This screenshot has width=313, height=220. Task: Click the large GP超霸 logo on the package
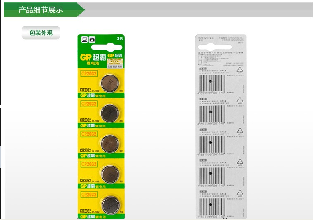coord(93,57)
